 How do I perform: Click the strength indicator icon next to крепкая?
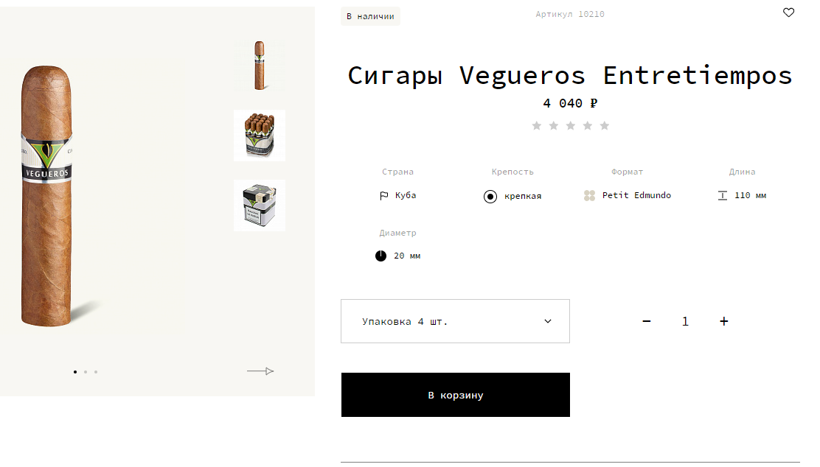490,197
